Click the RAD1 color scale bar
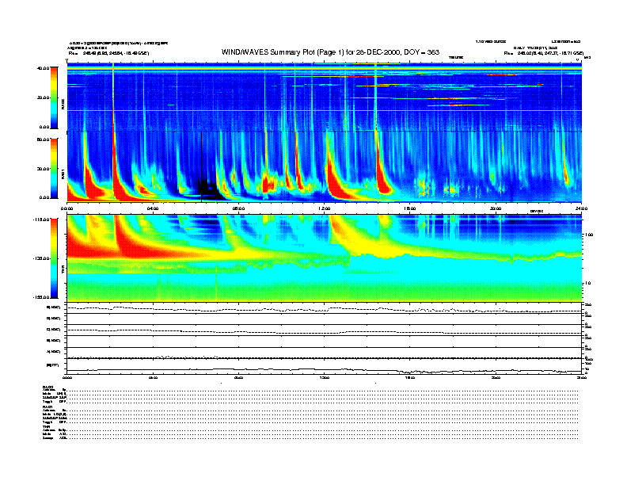627x485 pixels. [x=54, y=168]
